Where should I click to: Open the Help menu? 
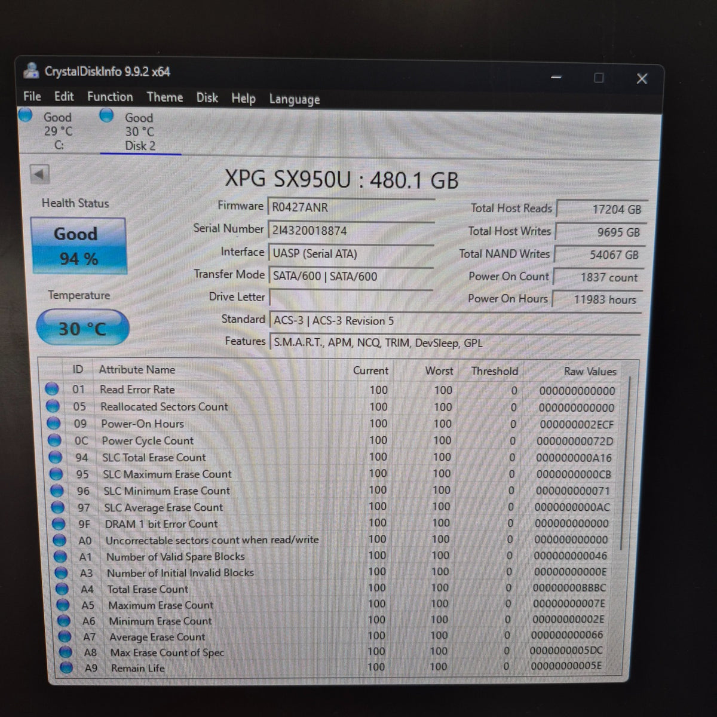(x=243, y=98)
